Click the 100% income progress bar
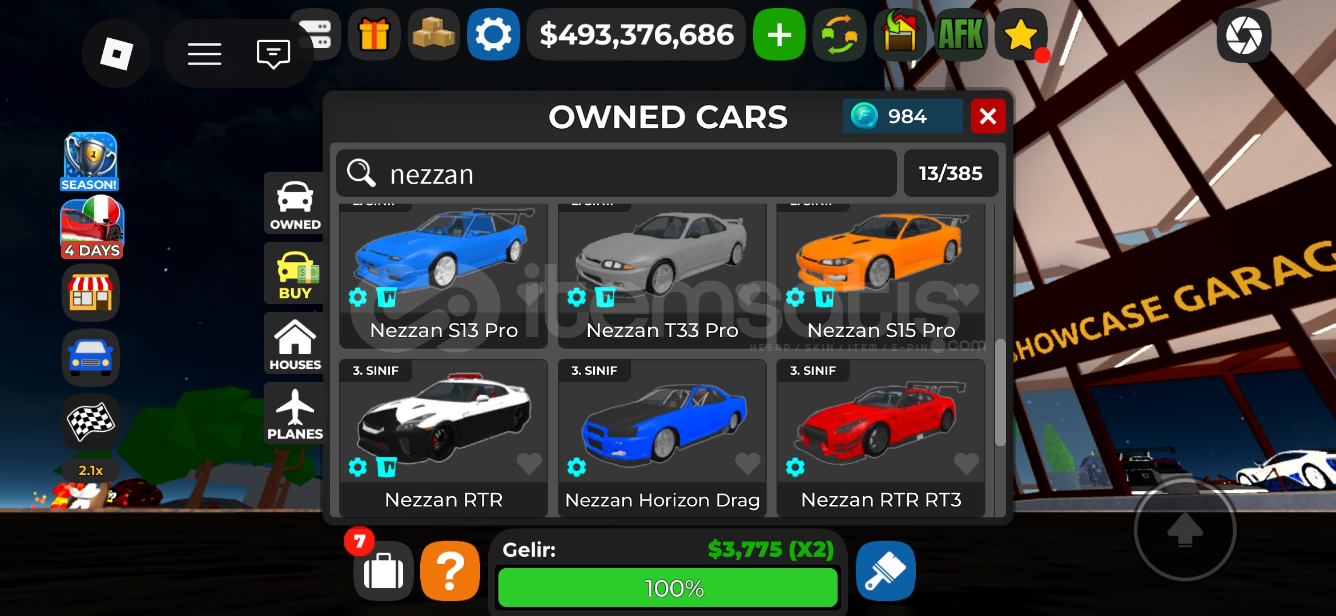1336x616 pixels. [668, 587]
